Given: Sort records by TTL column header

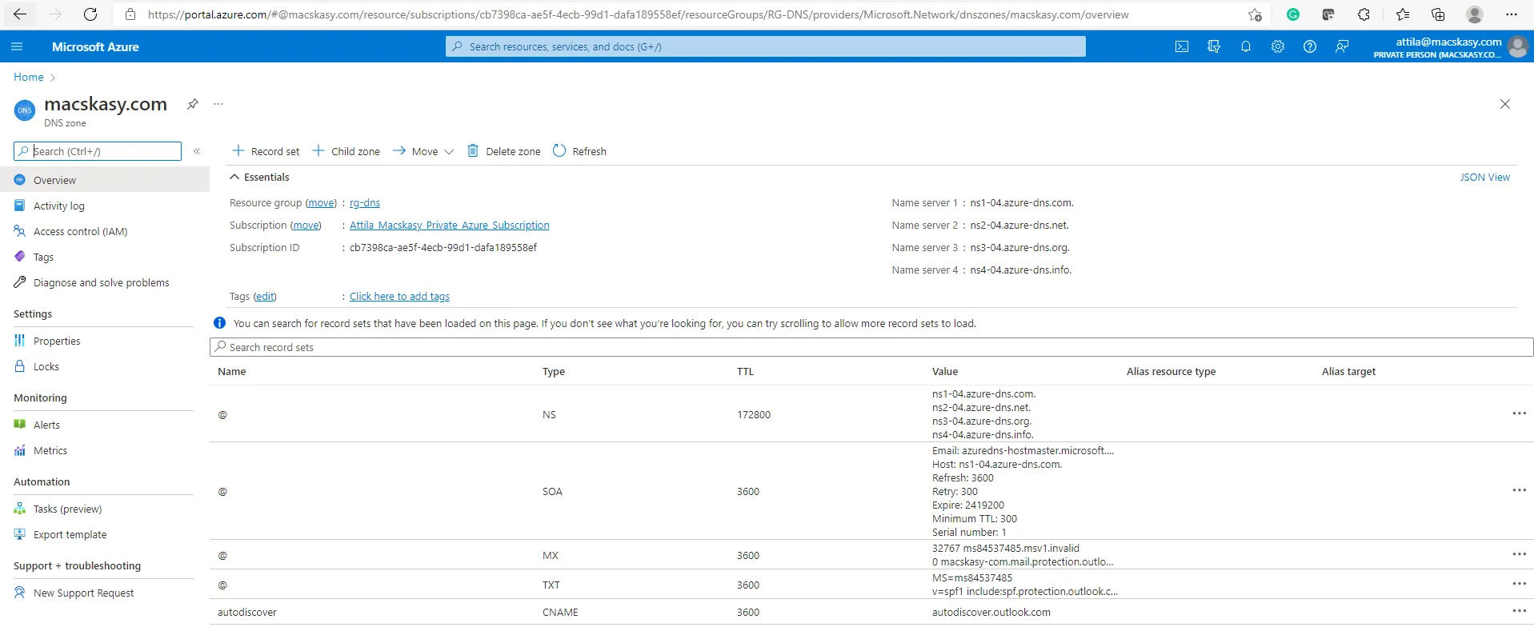Looking at the screenshot, I should click(x=745, y=372).
